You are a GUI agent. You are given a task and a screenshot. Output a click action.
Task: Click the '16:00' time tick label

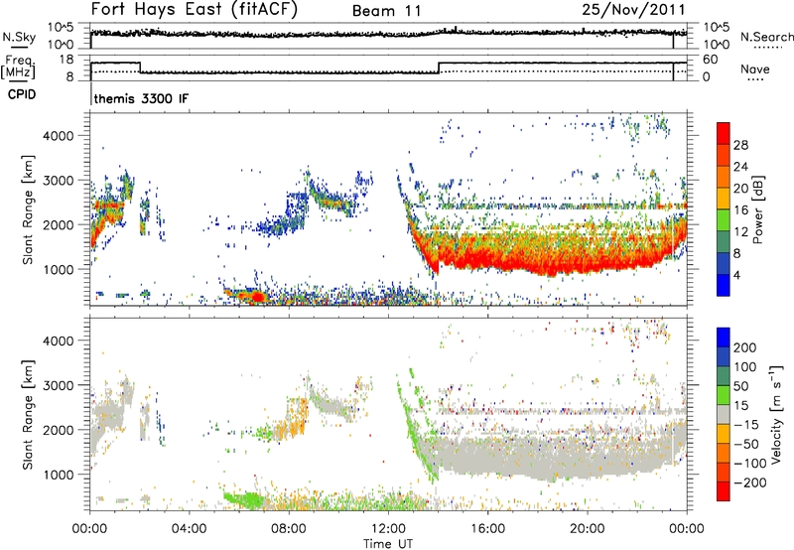pyautogui.click(x=487, y=528)
